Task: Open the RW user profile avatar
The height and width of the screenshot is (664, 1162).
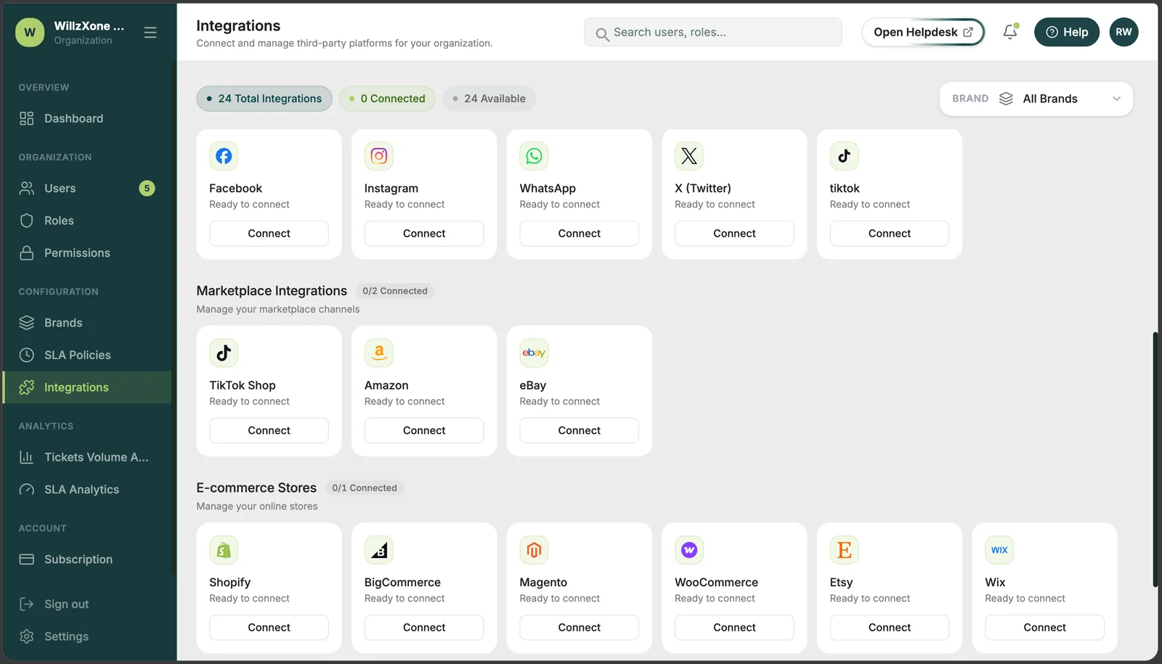Action: click(1124, 32)
